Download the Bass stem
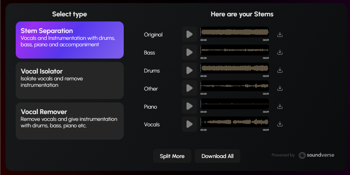Screen dimensions: 350x175 click(280, 52)
